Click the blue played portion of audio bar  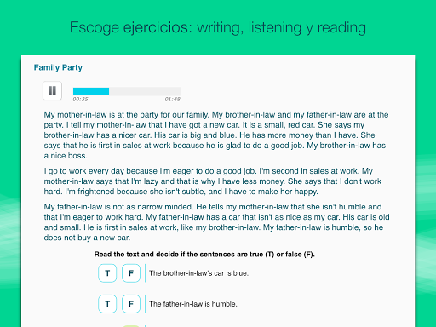pos(91,91)
